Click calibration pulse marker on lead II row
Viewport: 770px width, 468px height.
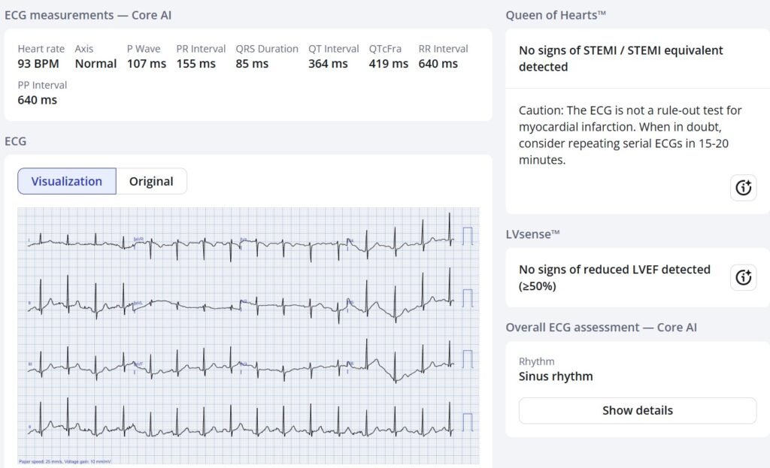(x=468, y=297)
